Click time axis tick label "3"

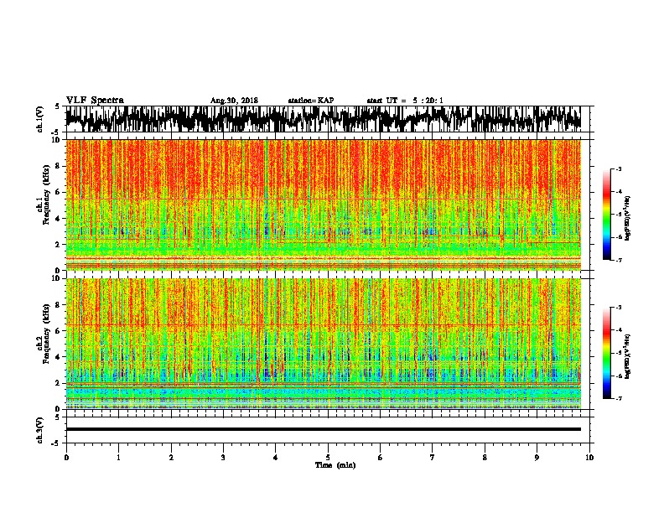(223, 458)
